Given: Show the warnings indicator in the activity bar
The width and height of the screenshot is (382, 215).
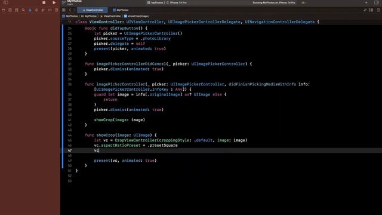Looking at the screenshot, I should tap(303, 2).
